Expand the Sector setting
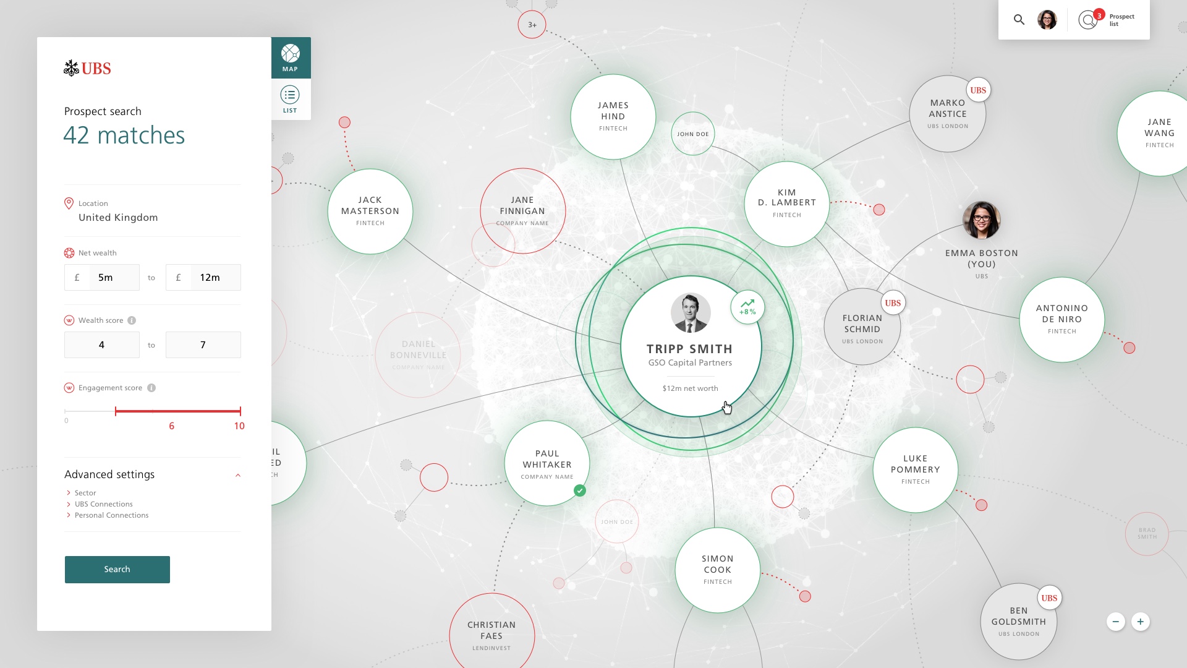This screenshot has height=668, width=1187. [85, 493]
